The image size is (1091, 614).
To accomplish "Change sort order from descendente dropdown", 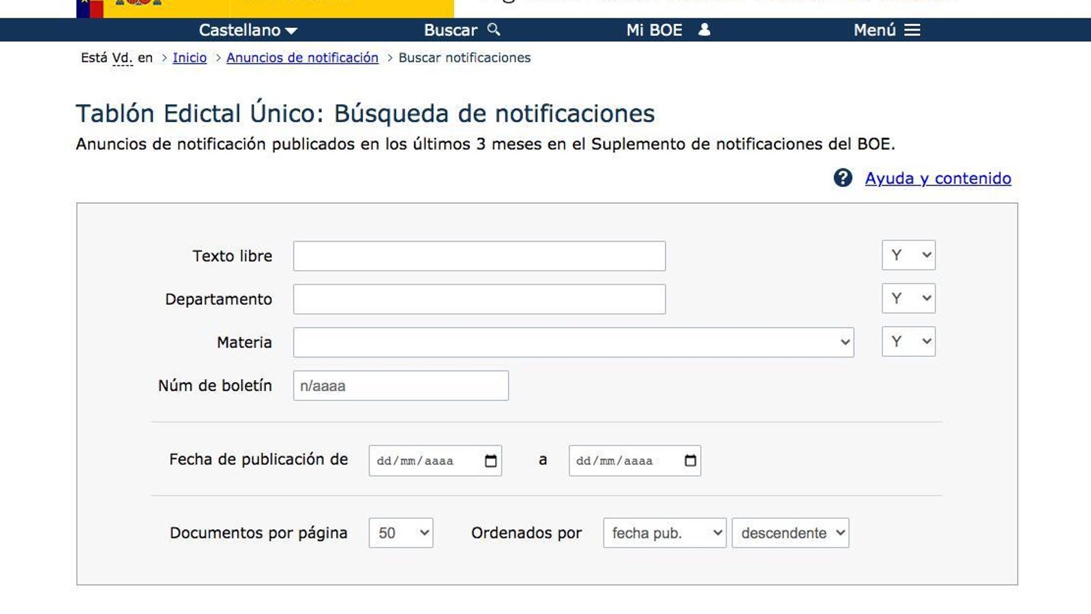I will (x=789, y=533).
